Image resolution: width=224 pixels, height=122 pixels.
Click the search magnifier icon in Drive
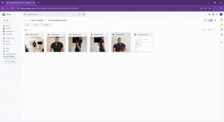(x=25, y=14)
